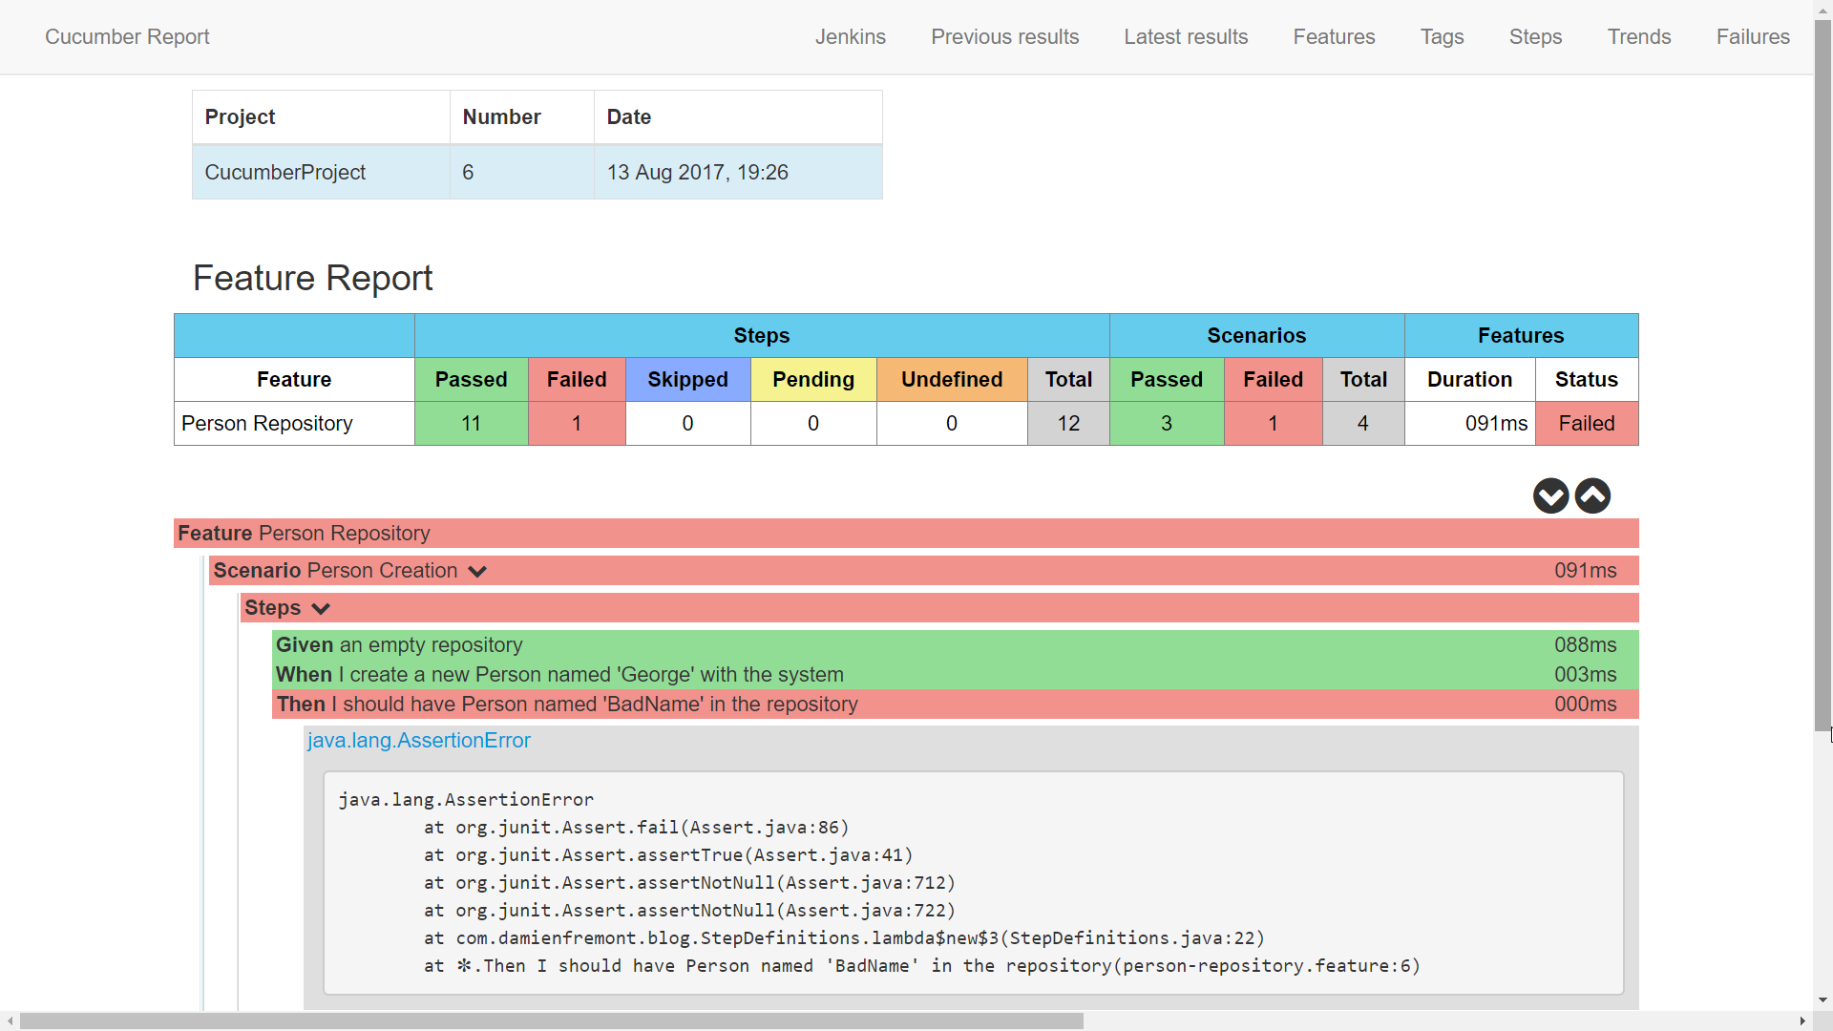This screenshot has height=1031, width=1833.
Task: Click the Feature Person Repository header bar
Action: pos(906,534)
